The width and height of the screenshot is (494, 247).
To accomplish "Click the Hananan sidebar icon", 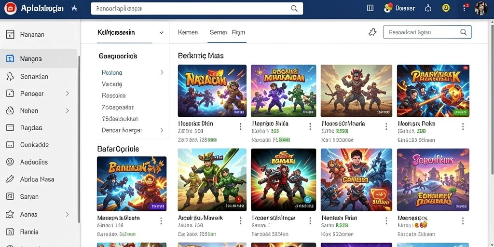I will tap(10, 34).
